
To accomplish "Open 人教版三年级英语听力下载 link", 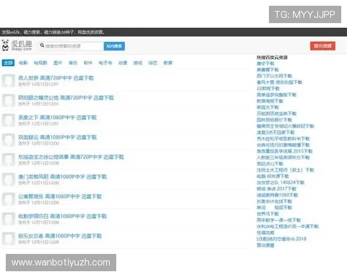I will (283, 158).
